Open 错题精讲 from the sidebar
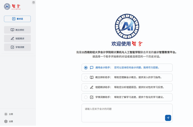 [x=17, y=39]
